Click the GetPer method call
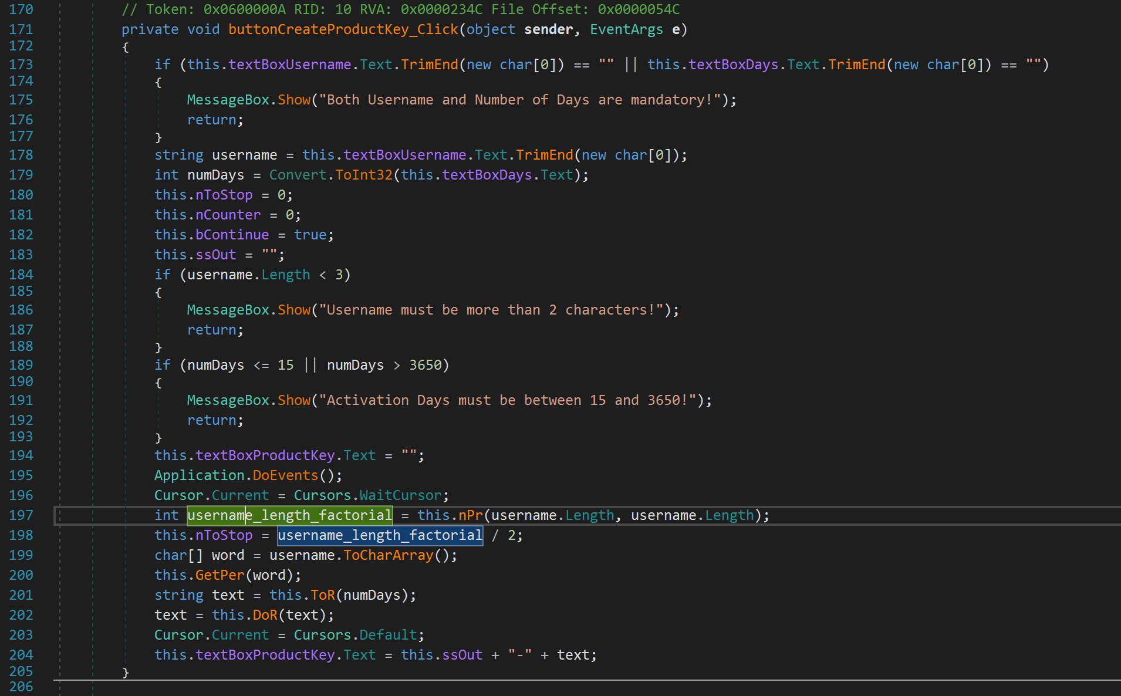The image size is (1121, 696). pos(220,575)
